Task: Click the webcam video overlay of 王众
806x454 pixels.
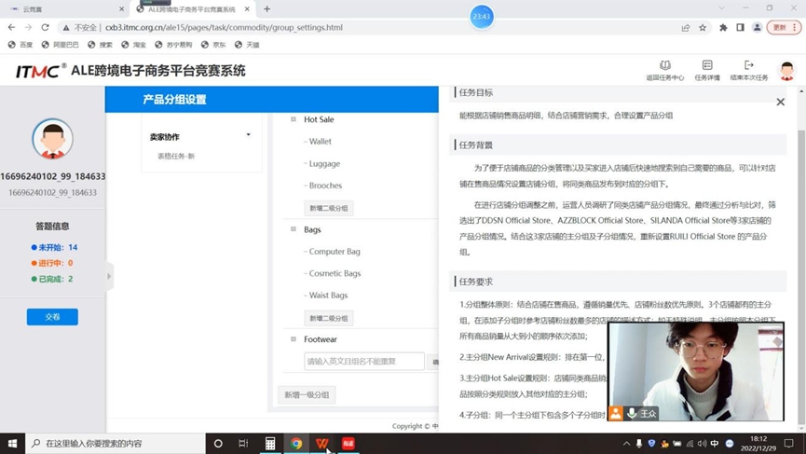Action: 696,371
